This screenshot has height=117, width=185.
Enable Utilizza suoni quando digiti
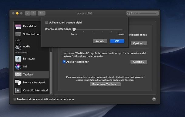[x=47, y=23]
